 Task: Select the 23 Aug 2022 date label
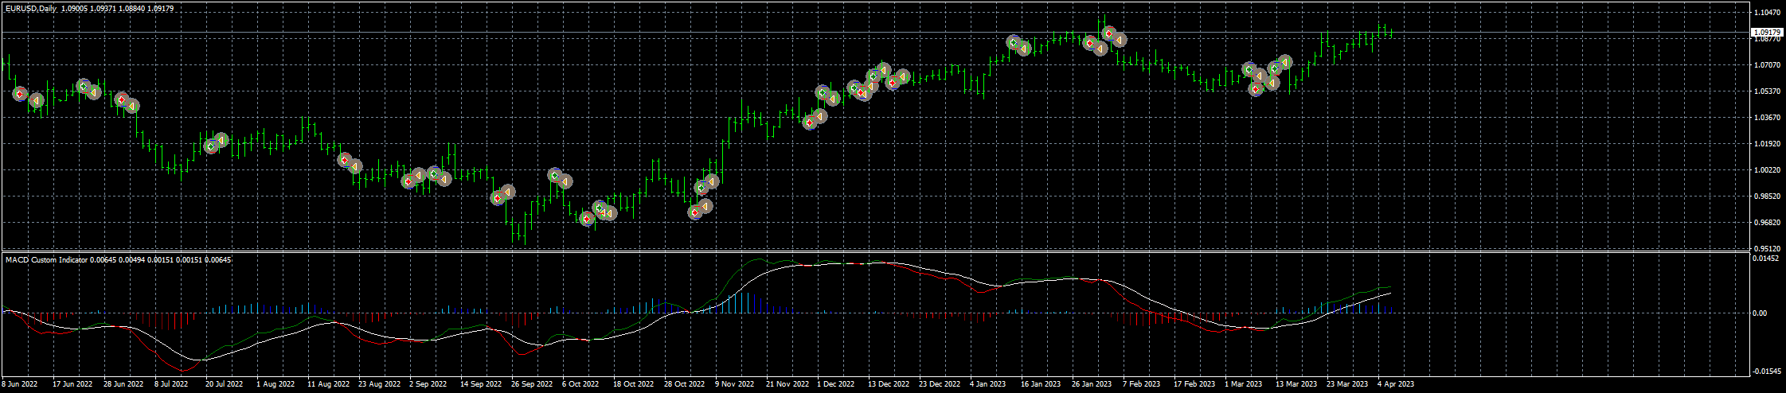tap(380, 384)
